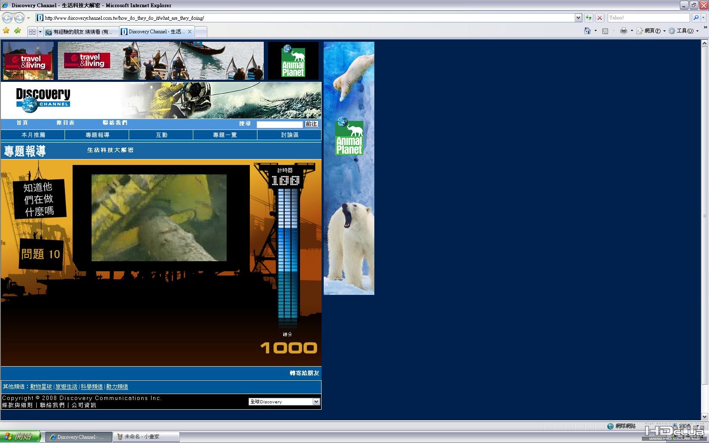Follow the 動物星球 channel link

pos(41,386)
